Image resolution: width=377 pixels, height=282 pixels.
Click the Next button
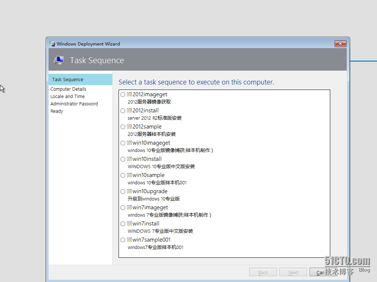coord(293,272)
